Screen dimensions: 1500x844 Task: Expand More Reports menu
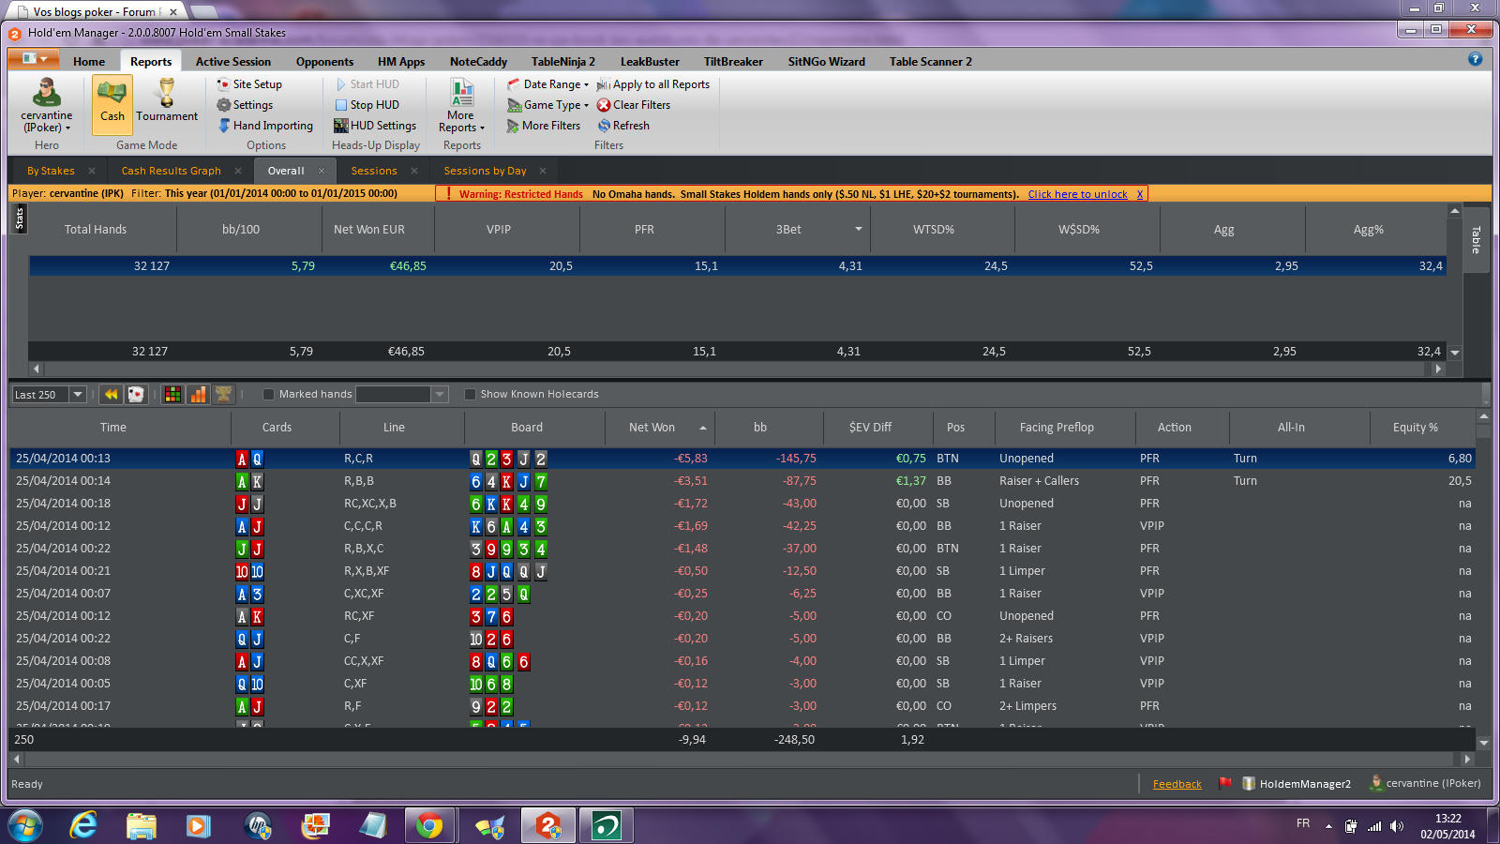[x=461, y=105]
